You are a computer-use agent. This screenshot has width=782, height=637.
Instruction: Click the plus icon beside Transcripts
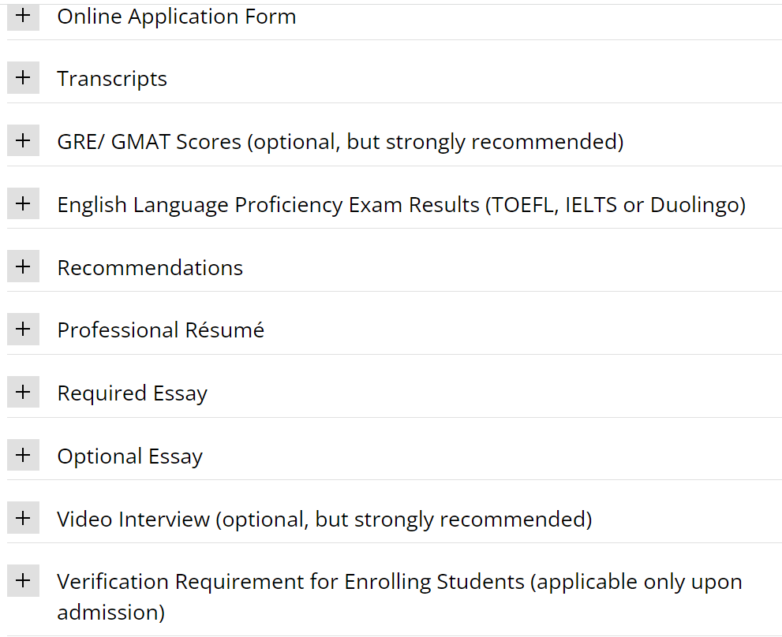click(23, 78)
